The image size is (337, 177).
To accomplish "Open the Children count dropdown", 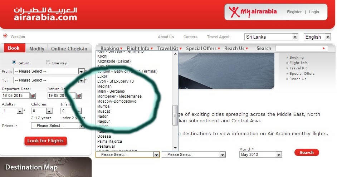I will tap(42, 111).
